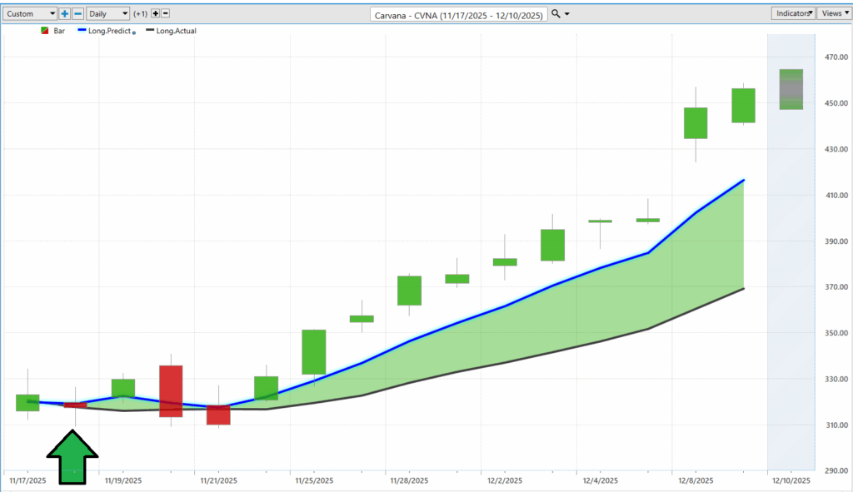
Task: Click the large red candlestick bar
Action: [171, 390]
